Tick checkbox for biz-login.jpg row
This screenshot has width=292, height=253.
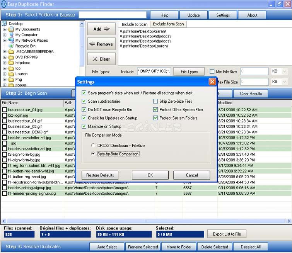click(5, 115)
